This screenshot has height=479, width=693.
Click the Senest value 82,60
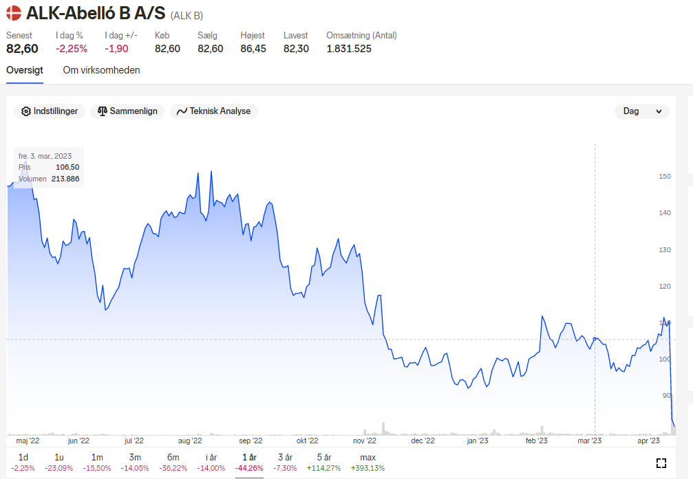[x=22, y=49]
